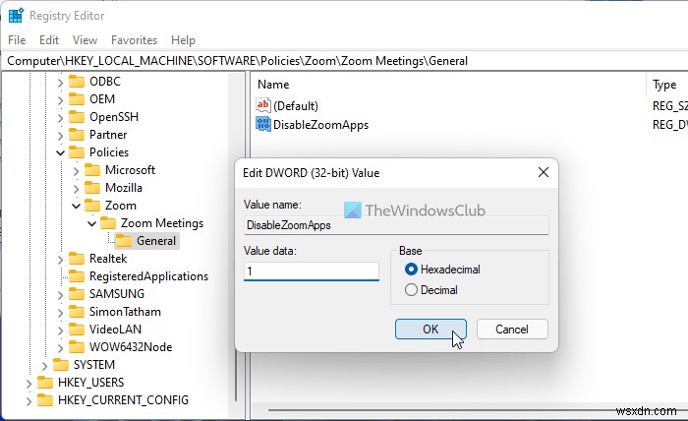Click the Policies folder icon
The width and height of the screenshot is (688, 421).
tap(77, 152)
